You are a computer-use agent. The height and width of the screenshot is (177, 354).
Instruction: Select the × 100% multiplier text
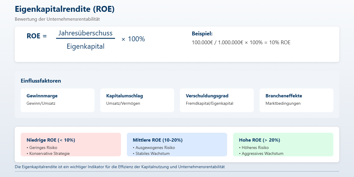point(133,39)
